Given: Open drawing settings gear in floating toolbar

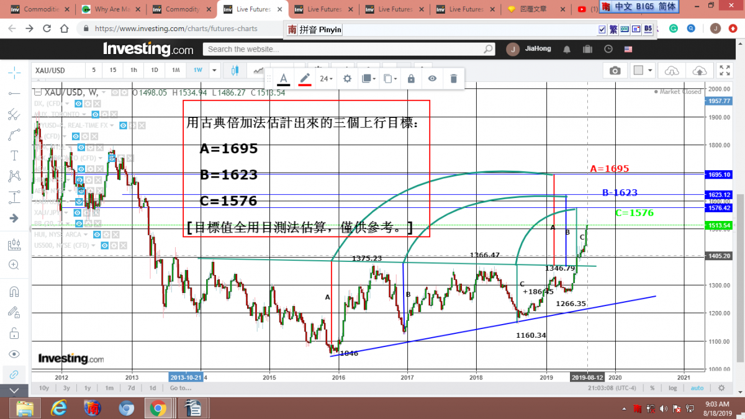Looking at the screenshot, I should click(x=348, y=79).
